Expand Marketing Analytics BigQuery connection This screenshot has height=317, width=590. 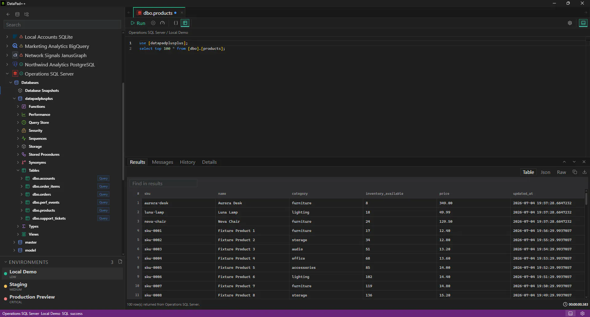point(7,46)
